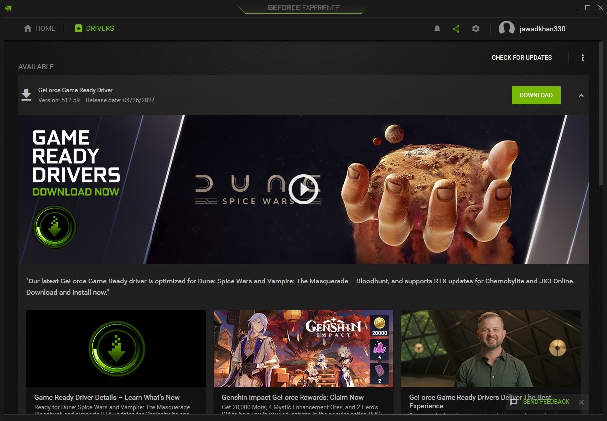Click the green download emblem in banner
This screenshot has height=421, width=607.
(55, 227)
